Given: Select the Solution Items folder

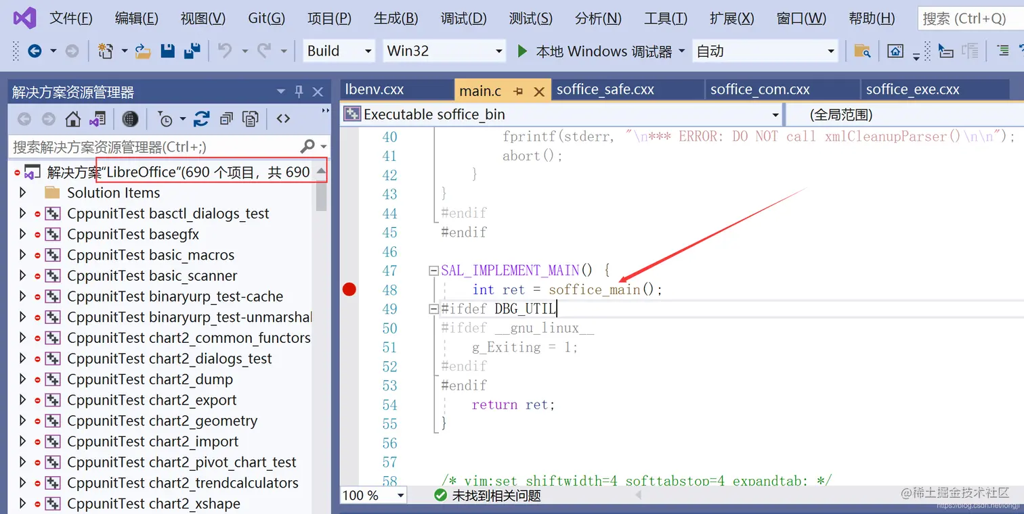Looking at the screenshot, I should 113,192.
